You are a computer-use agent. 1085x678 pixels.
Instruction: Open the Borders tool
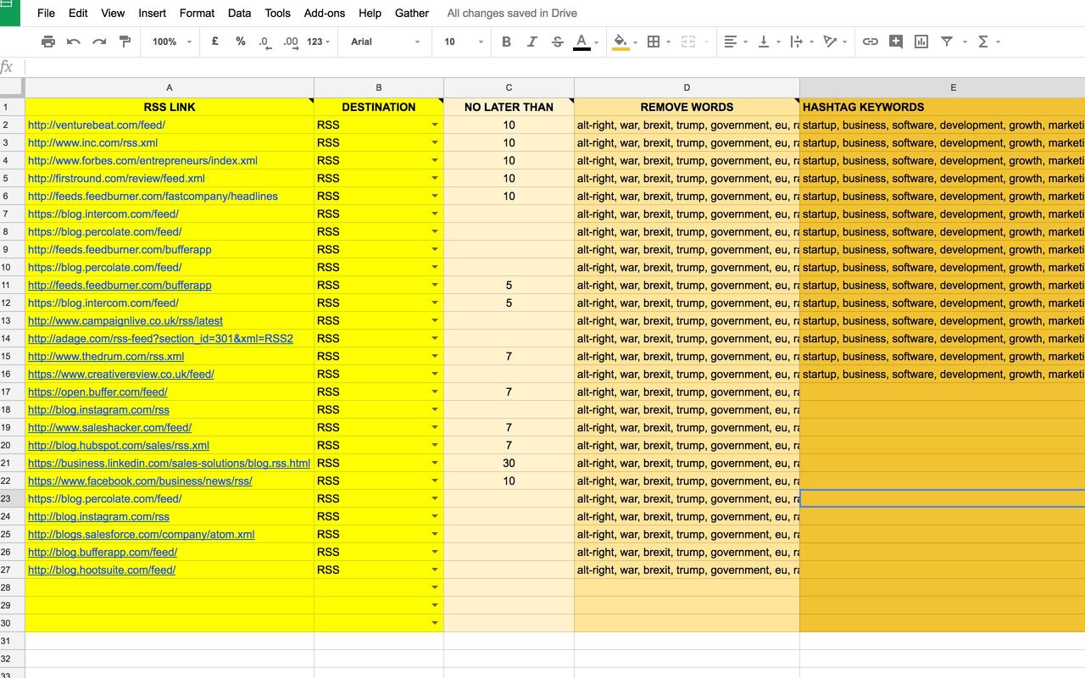click(x=654, y=42)
